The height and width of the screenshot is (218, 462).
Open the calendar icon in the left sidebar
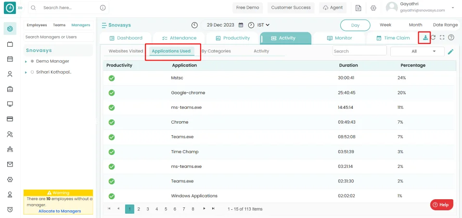pyautogui.click(x=10, y=59)
